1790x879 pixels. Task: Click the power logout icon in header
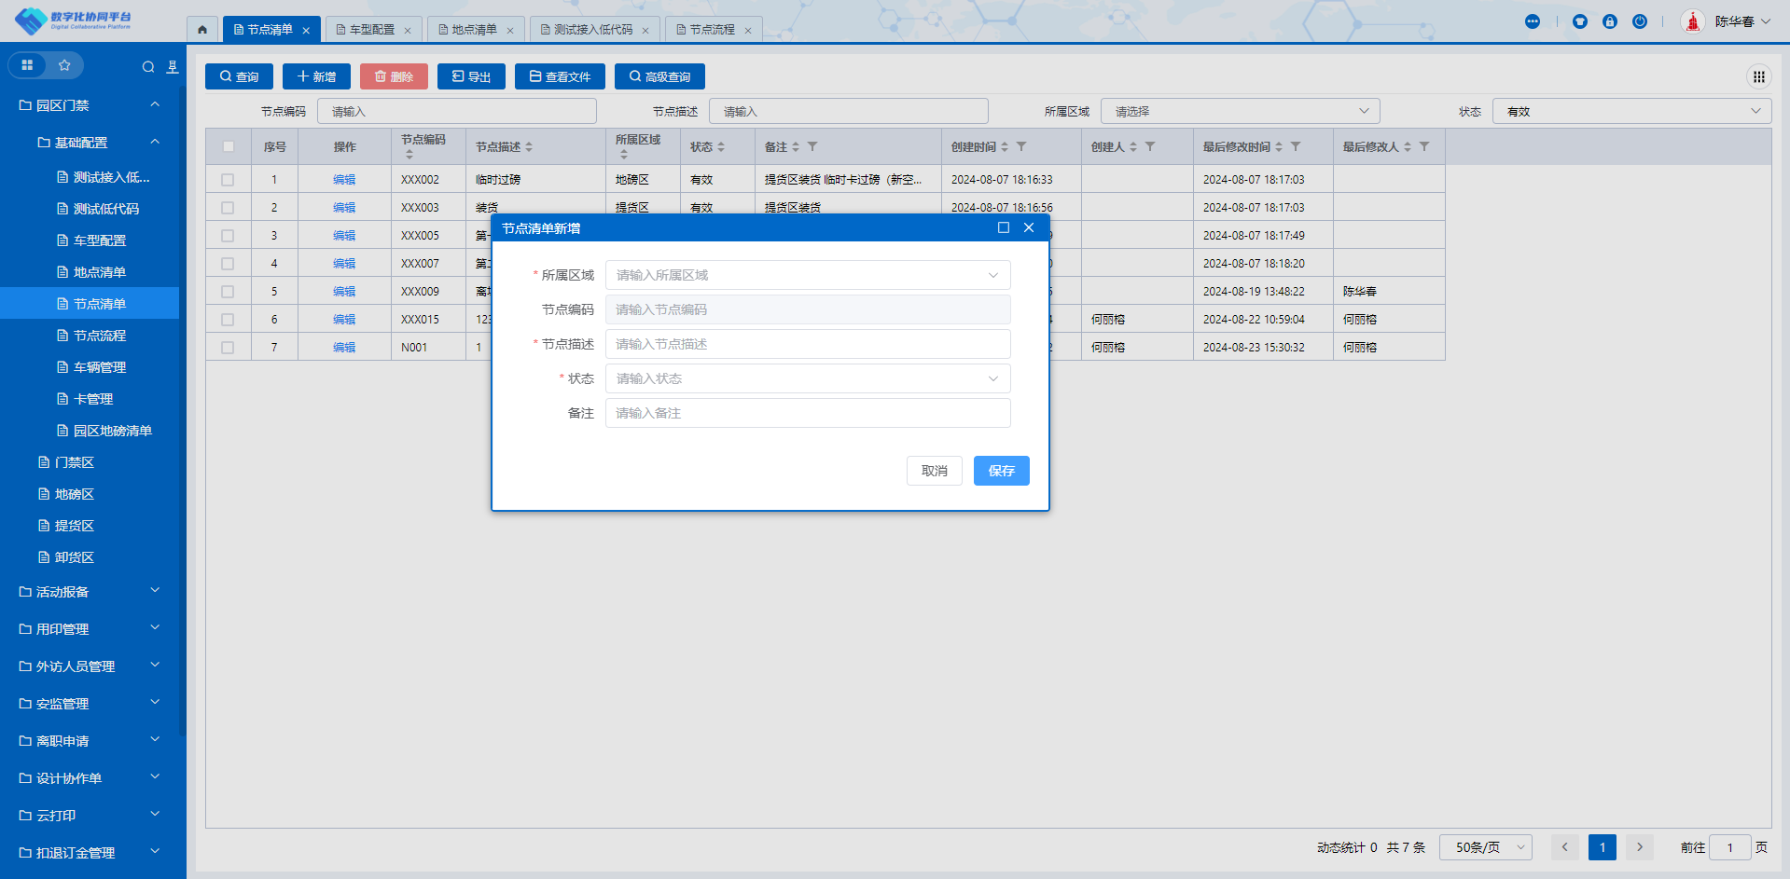(1639, 21)
